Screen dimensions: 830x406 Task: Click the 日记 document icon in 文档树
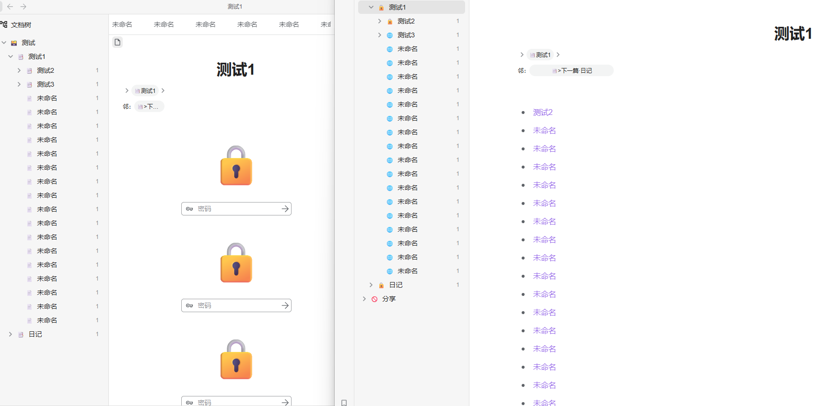pos(21,335)
